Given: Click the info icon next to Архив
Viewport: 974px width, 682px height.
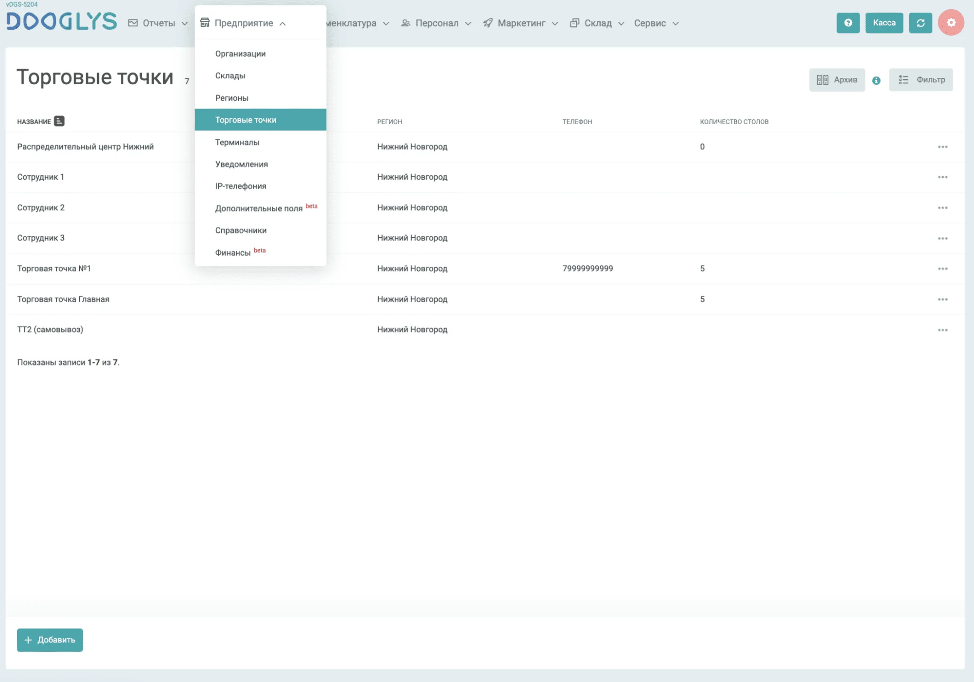Looking at the screenshot, I should (876, 80).
